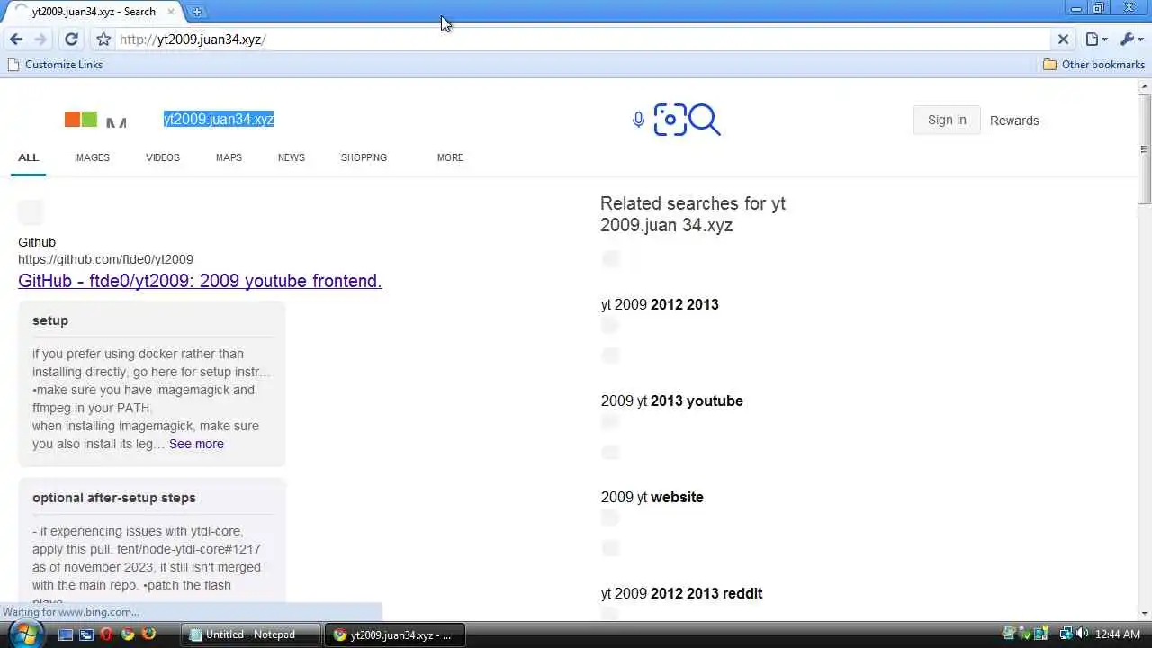Screen dimensions: 1152x648
Task: Launch Firefox from quick launch
Action: pos(148,634)
